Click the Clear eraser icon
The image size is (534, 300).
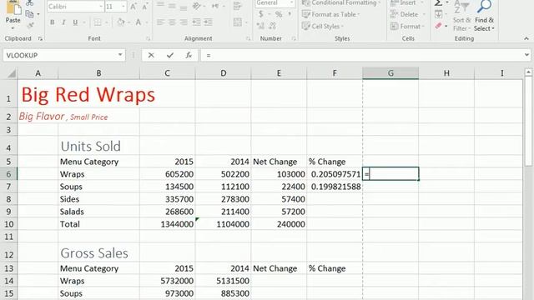439,26
